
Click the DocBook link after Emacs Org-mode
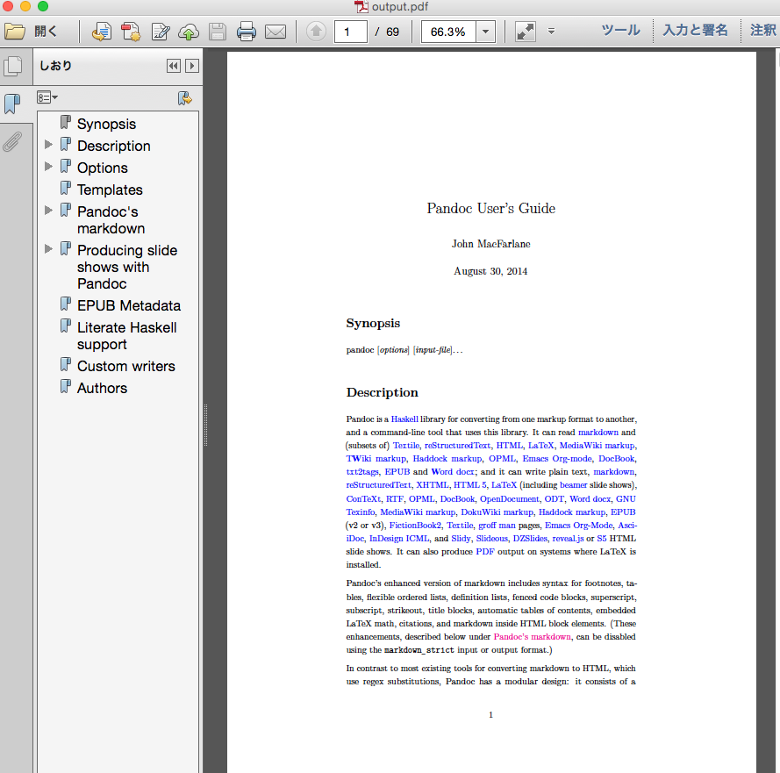point(616,459)
